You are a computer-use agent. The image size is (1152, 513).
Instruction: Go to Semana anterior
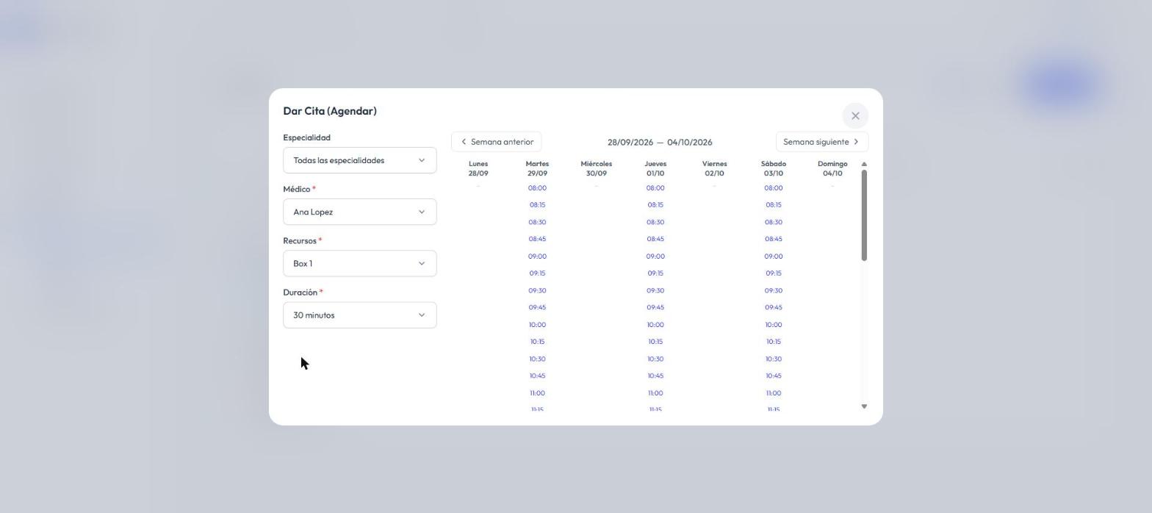click(x=497, y=142)
